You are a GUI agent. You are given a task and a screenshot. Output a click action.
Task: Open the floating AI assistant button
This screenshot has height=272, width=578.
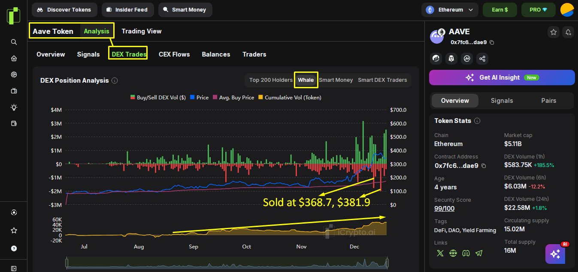point(555,254)
